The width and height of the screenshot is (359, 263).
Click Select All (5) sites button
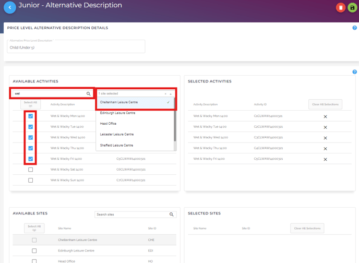coord(34,228)
